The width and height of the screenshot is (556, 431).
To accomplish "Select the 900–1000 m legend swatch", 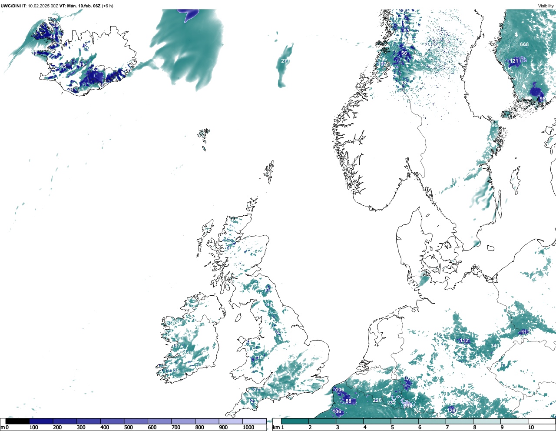I will pos(231,421).
